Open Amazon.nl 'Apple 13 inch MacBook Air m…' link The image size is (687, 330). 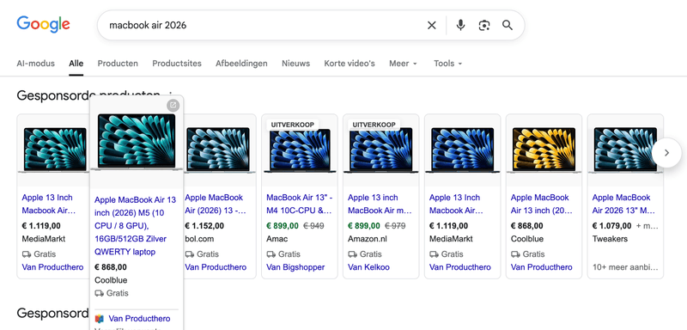click(380, 204)
